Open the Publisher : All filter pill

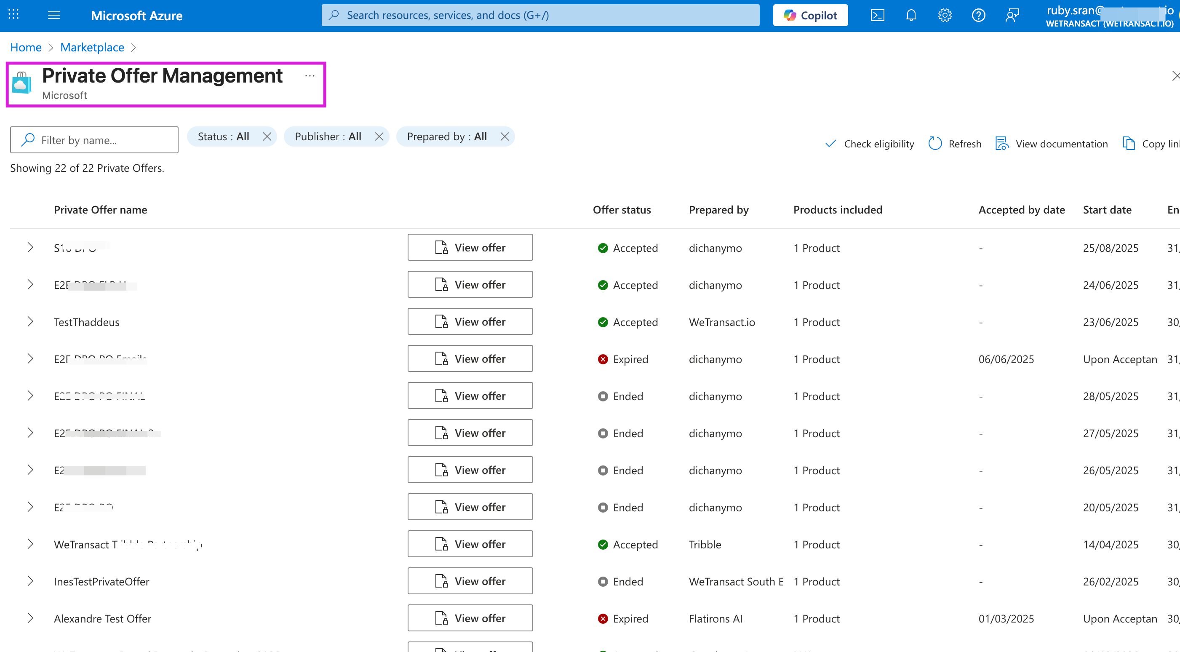[328, 136]
